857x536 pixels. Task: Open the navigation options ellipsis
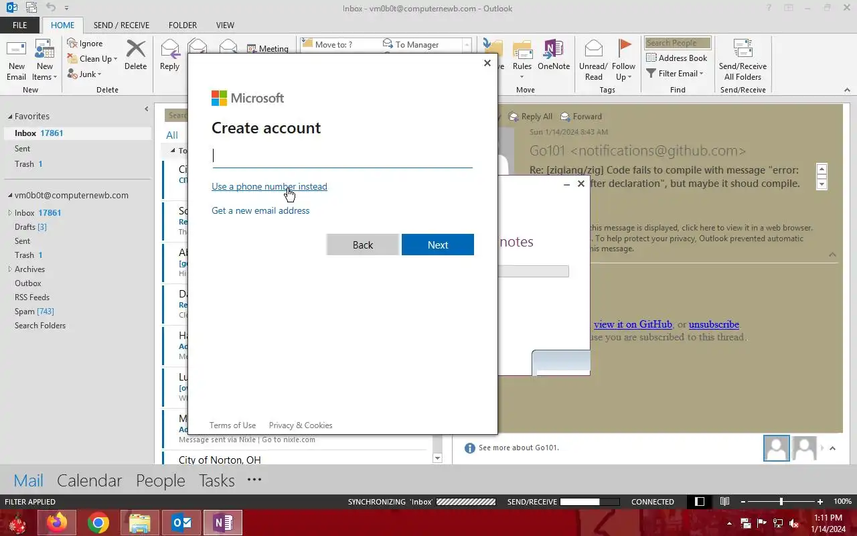[254, 479]
